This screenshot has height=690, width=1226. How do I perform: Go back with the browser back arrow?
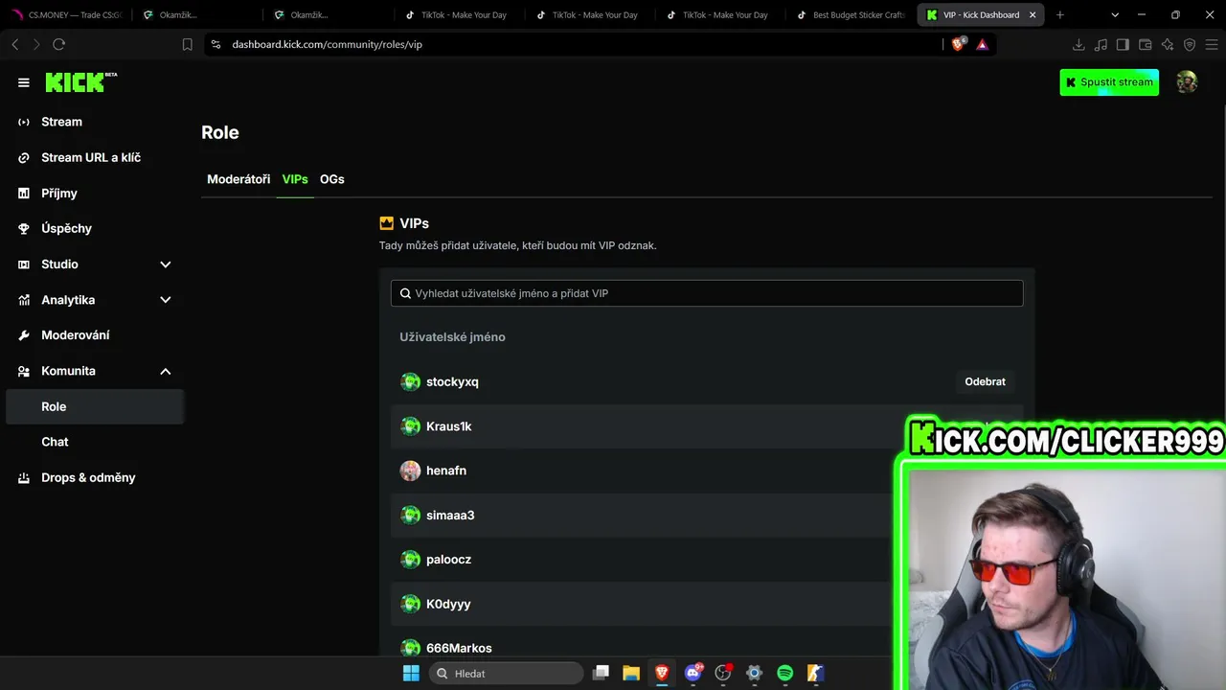(x=15, y=45)
